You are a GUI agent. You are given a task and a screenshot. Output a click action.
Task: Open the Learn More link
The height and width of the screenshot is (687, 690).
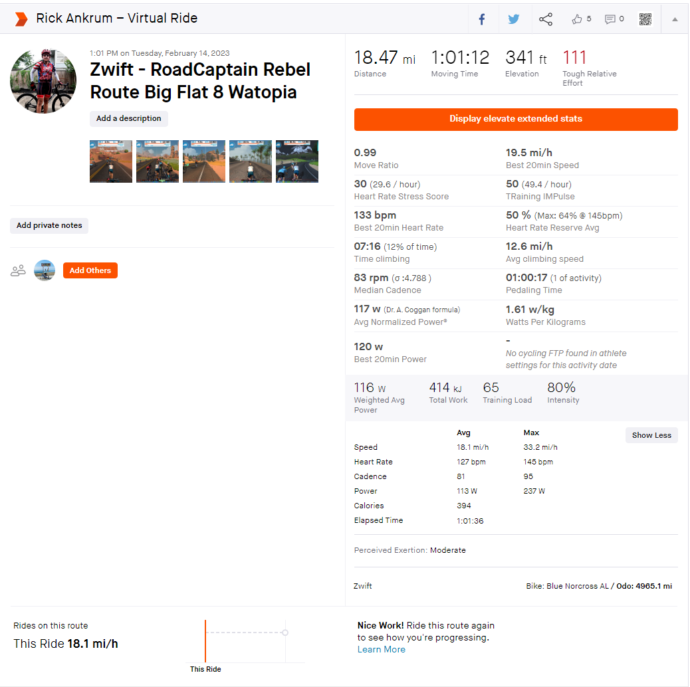[x=381, y=649]
